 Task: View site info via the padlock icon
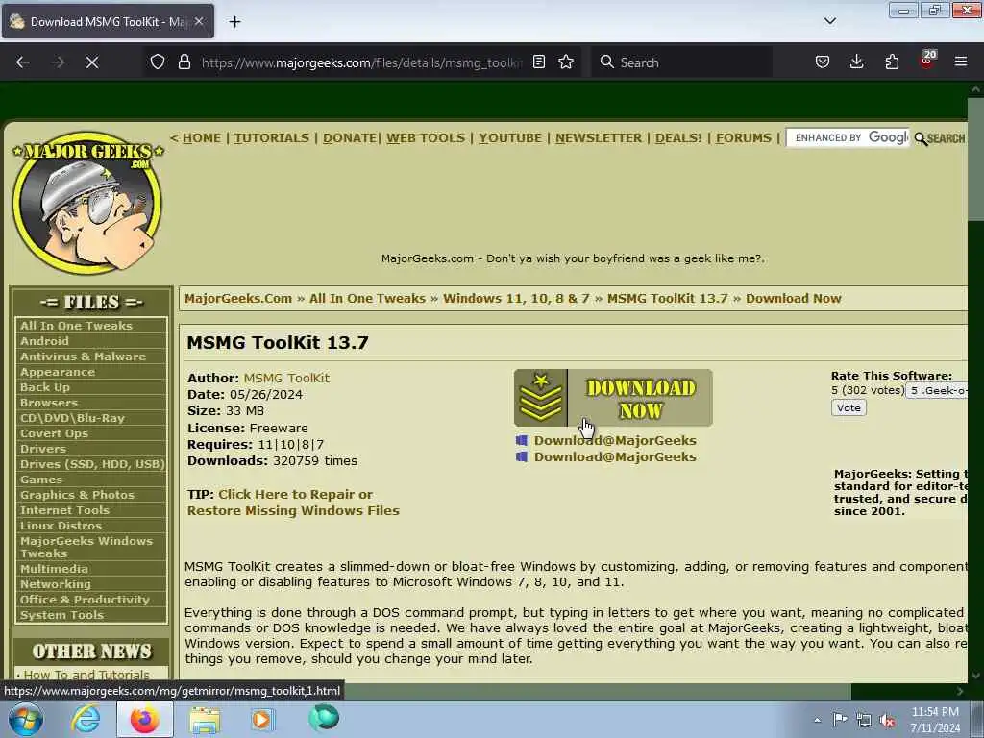[x=184, y=61]
